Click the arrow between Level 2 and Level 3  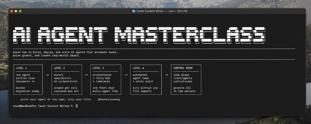[86, 75]
